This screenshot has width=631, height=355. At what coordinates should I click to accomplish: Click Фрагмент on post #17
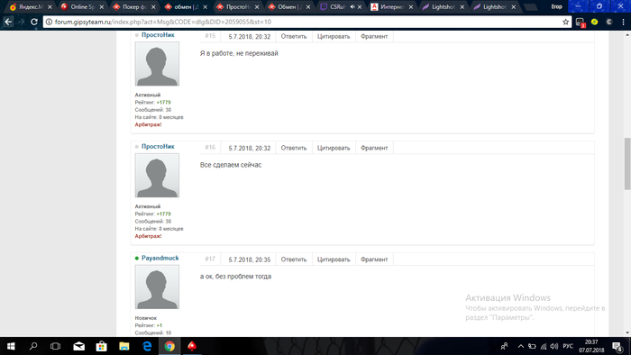pos(374,259)
